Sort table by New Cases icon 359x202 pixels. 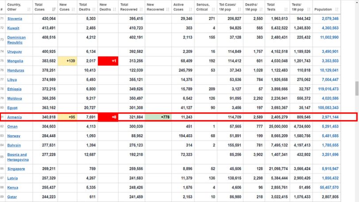(73, 9)
